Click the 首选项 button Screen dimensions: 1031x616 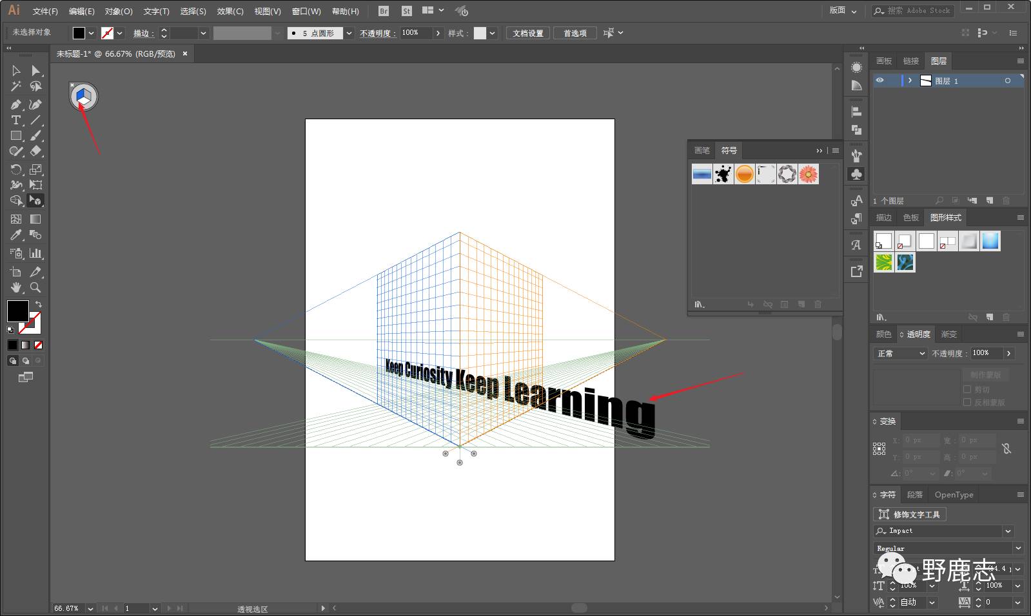pos(574,33)
